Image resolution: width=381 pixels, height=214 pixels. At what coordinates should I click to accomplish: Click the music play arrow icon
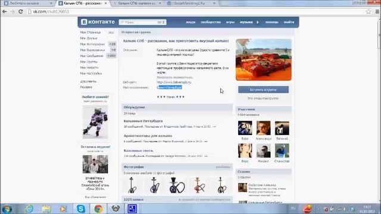[x=258, y=22]
